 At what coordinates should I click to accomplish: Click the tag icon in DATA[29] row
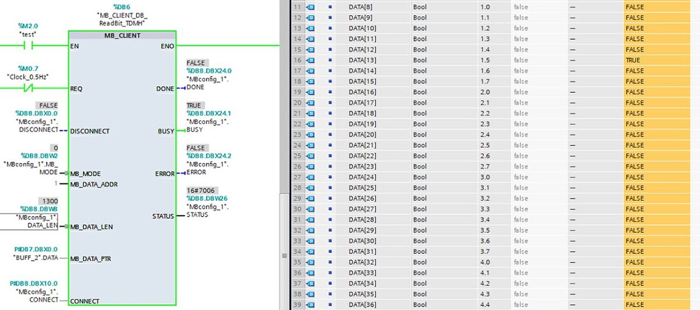click(310, 230)
